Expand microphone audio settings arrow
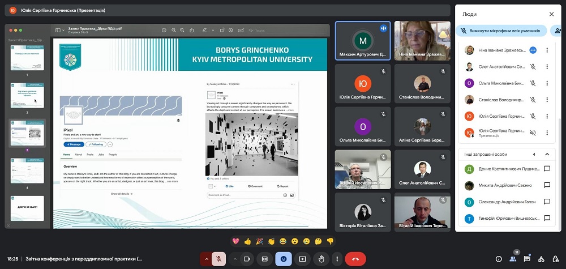The image size is (566, 269). tap(205, 259)
